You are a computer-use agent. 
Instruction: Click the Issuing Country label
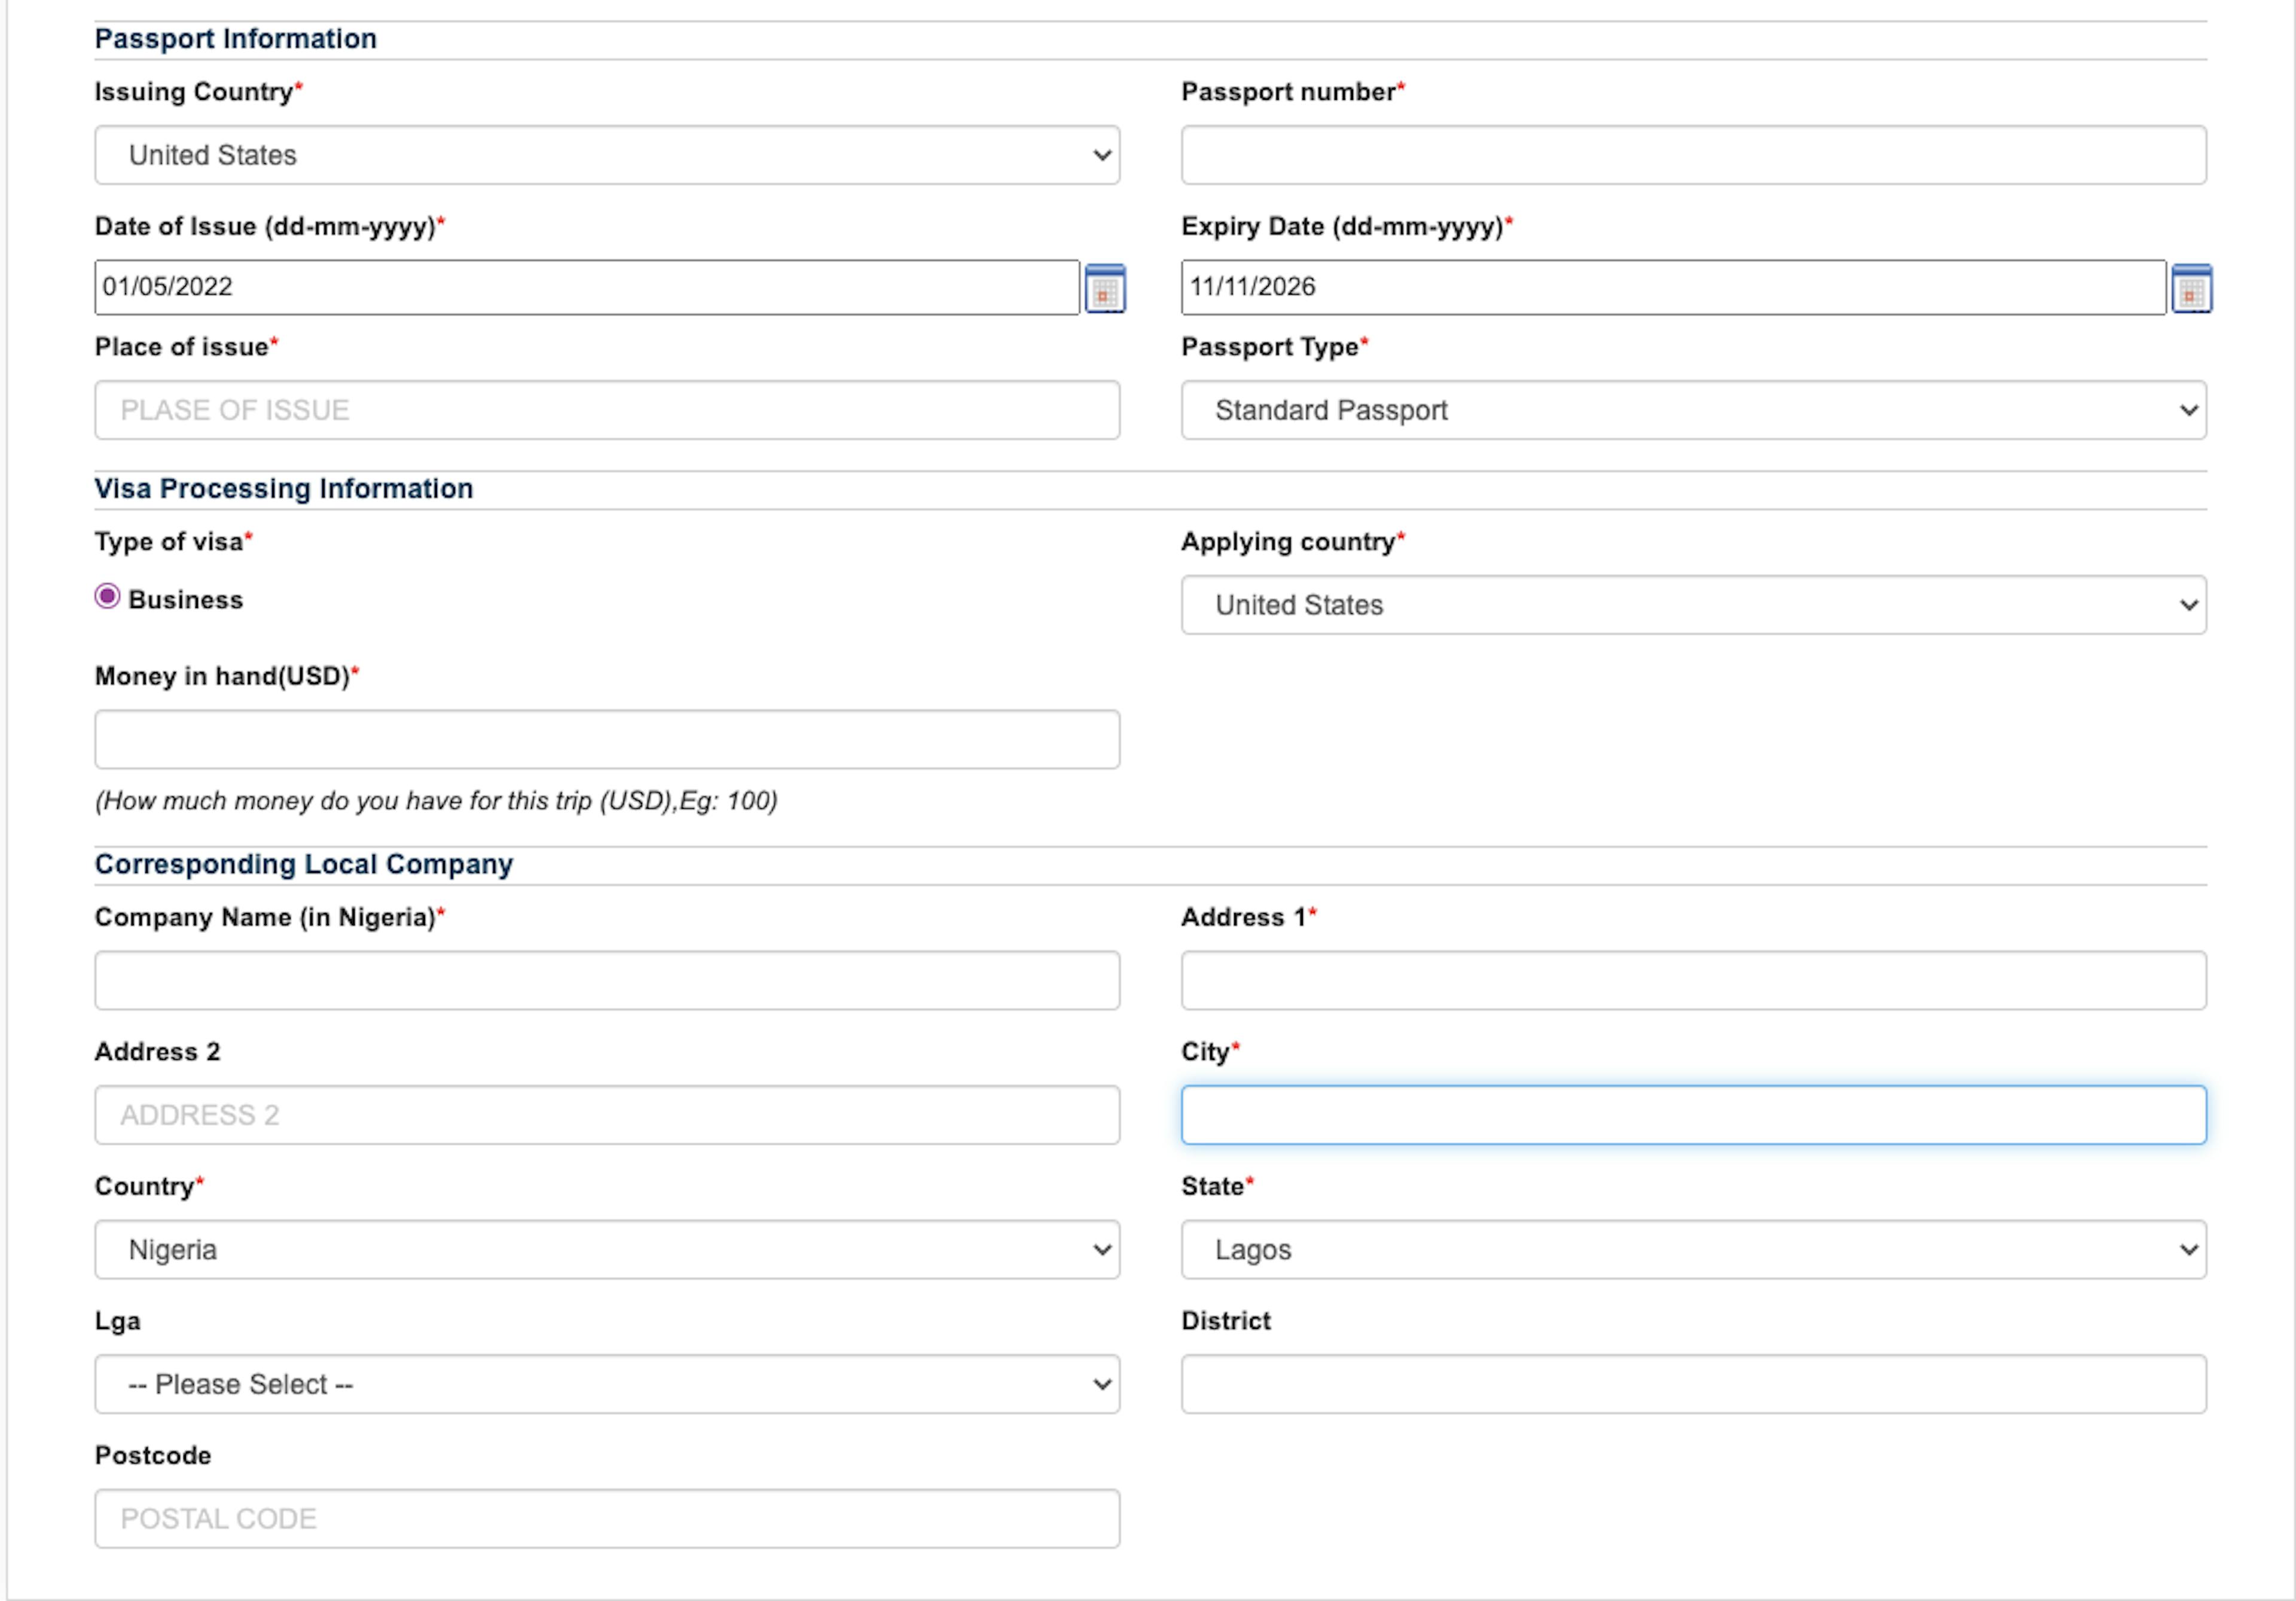(x=198, y=92)
